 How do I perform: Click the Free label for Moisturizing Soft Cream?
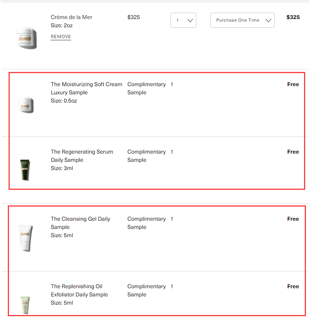[x=293, y=84]
